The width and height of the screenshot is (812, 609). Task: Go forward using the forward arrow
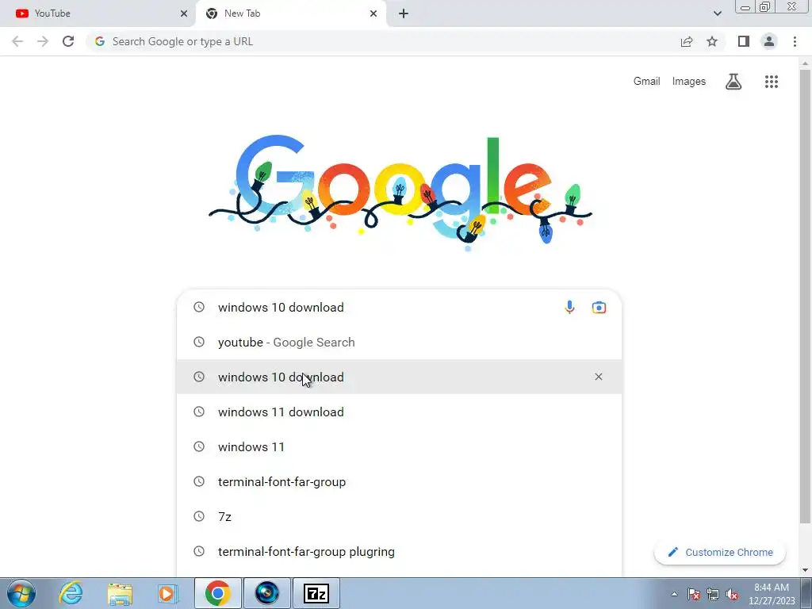point(43,41)
